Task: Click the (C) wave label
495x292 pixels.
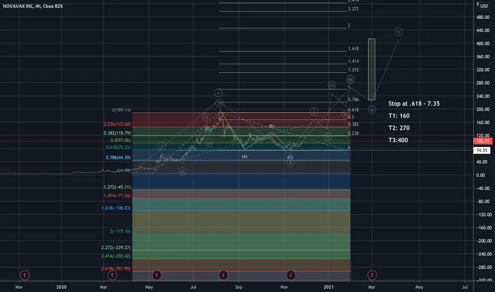Action: 290,157
